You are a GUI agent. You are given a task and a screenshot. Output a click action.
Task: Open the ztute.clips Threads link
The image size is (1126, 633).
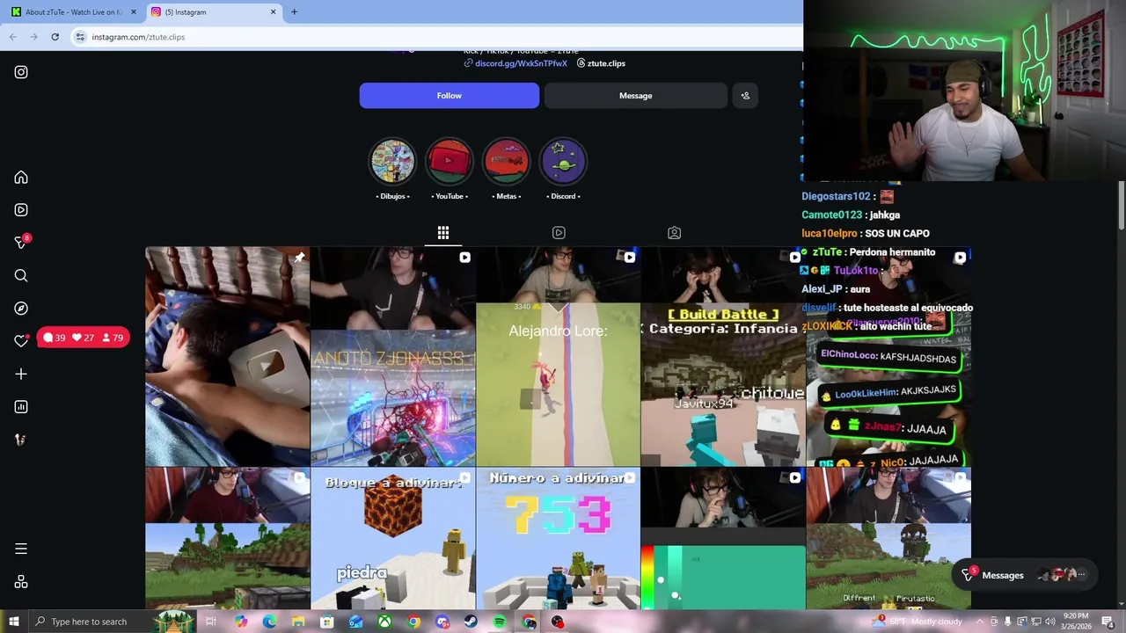(x=601, y=63)
